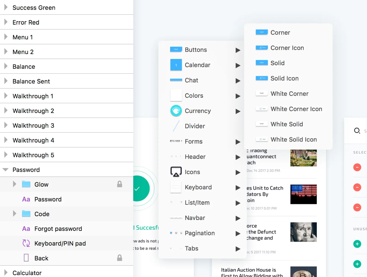Select White Corner Icon symbol

pos(288,109)
